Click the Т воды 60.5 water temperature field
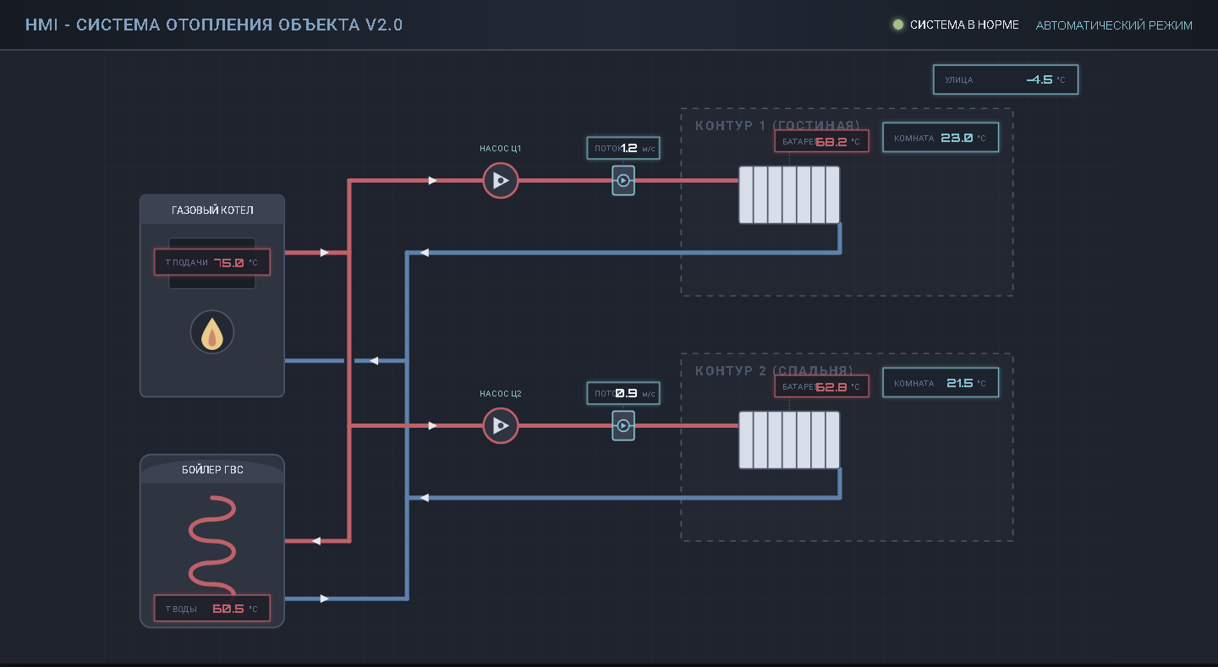The height and width of the screenshot is (667, 1218). [x=211, y=609]
